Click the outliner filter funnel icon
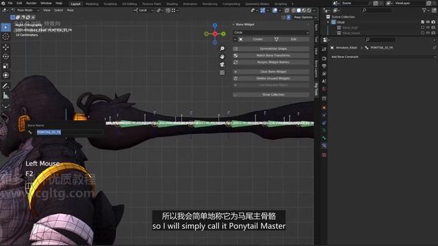 [x=424, y=10]
